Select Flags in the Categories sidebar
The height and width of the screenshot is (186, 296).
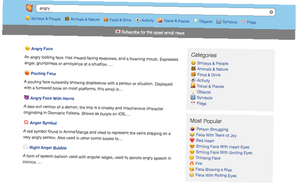202,103
